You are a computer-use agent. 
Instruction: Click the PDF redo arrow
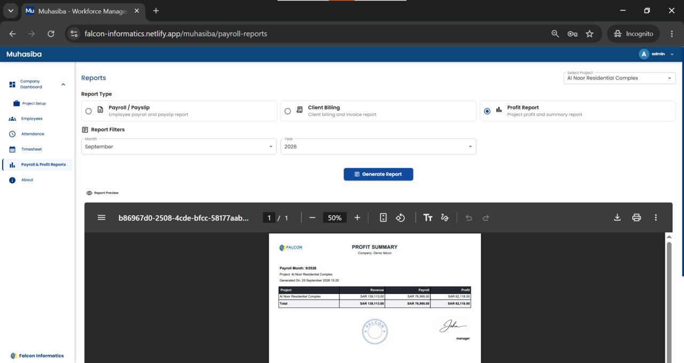(x=486, y=218)
